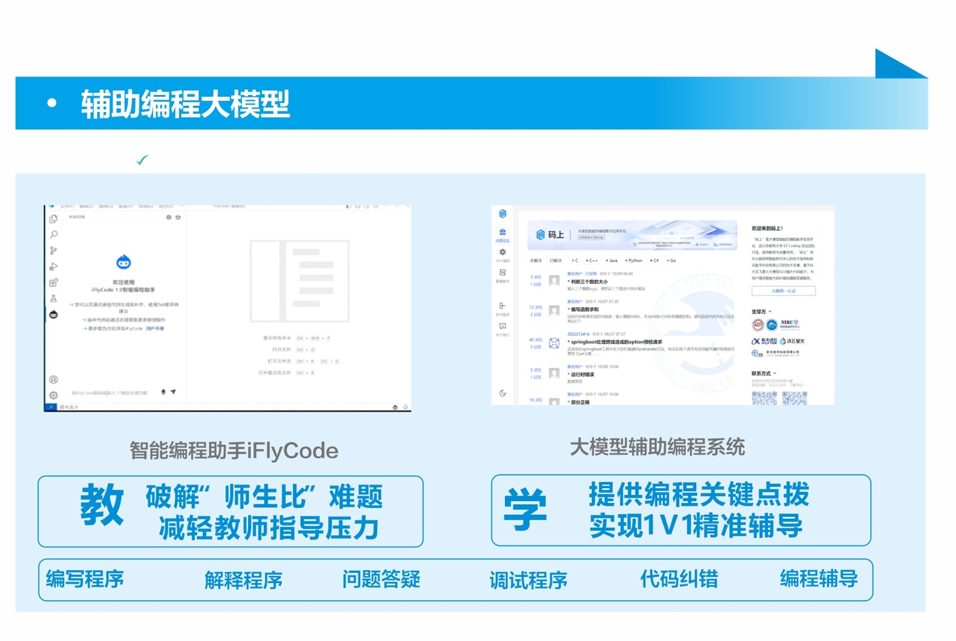The image size is (956, 641).
Task: Open the 智慧教材 sidebar icon
Action: (503, 272)
